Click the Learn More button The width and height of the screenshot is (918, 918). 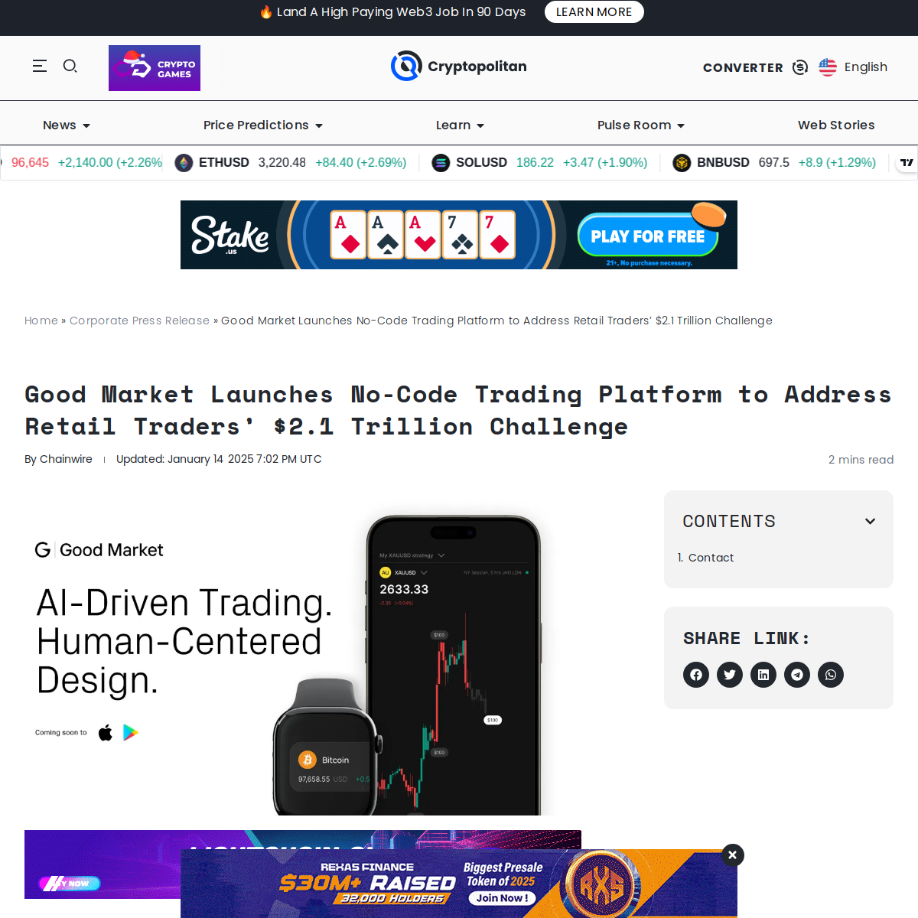(594, 12)
